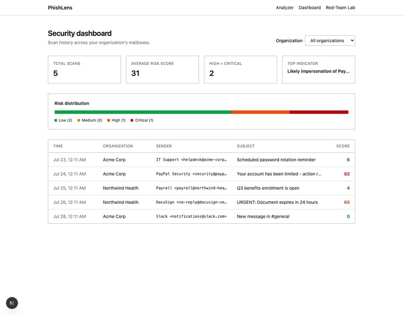Click the orange High legend swatch
Image resolution: width=403 pixels, height=315 pixels.
pos(109,120)
